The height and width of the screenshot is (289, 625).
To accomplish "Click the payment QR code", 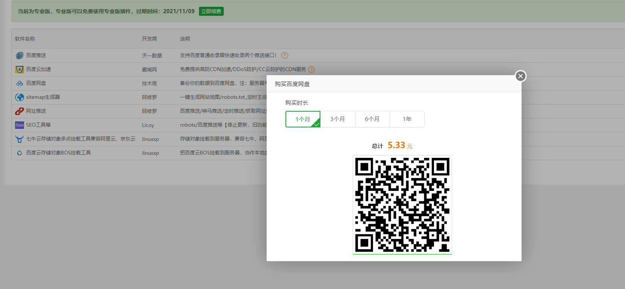I will pyautogui.click(x=402, y=205).
